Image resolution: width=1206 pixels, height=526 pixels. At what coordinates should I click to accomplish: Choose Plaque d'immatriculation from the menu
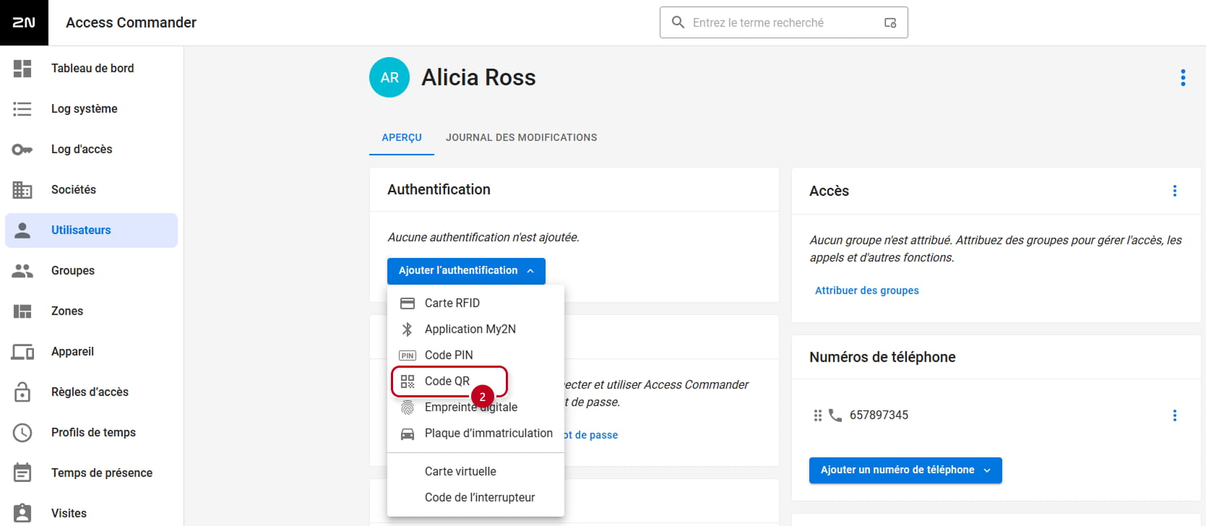click(x=475, y=434)
